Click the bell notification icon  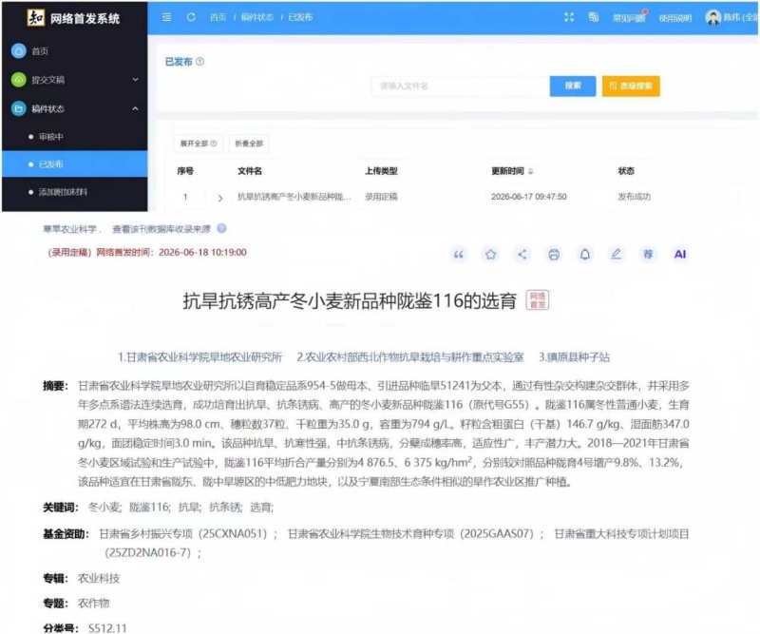585,254
